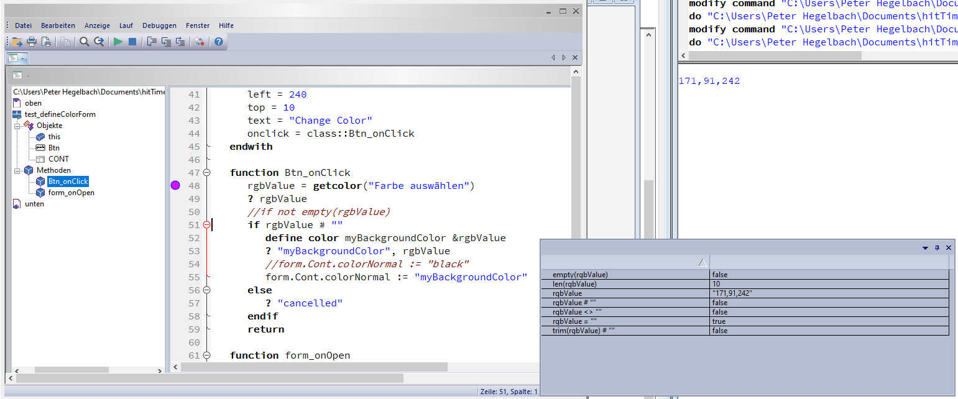Viewport: 958px width, 399px height.
Task: Fold function Btn_onClick at line 47
Action: pyautogui.click(x=207, y=173)
